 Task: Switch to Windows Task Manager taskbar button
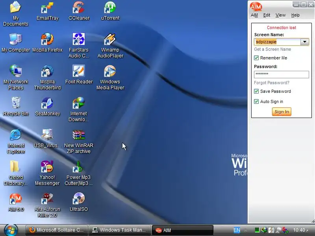pos(120,230)
